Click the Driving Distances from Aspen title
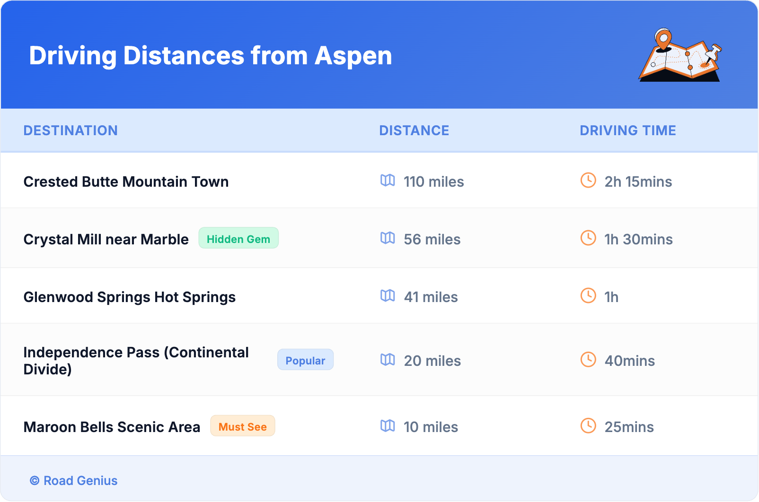Image resolution: width=759 pixels, height=502 pixels. click(x=211, y=56)
